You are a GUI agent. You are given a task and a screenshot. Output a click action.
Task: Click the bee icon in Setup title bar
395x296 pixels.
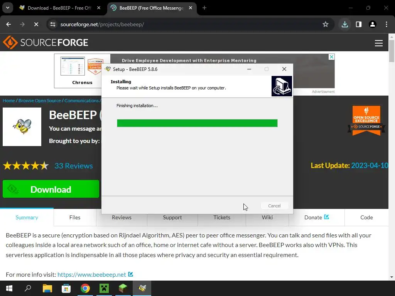point(108,69)
